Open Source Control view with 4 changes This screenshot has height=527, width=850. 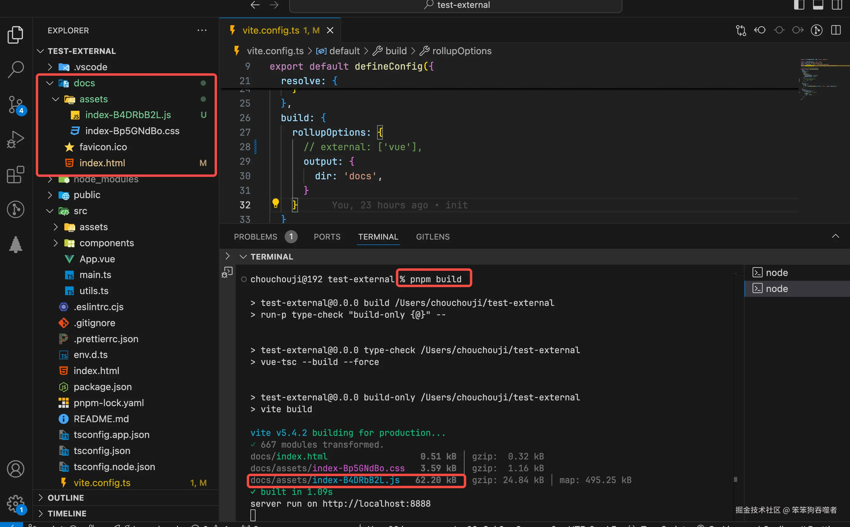pos(15,105)
